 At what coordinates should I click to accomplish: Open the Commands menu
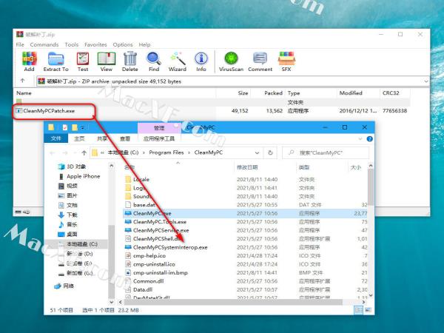(44, 44)
